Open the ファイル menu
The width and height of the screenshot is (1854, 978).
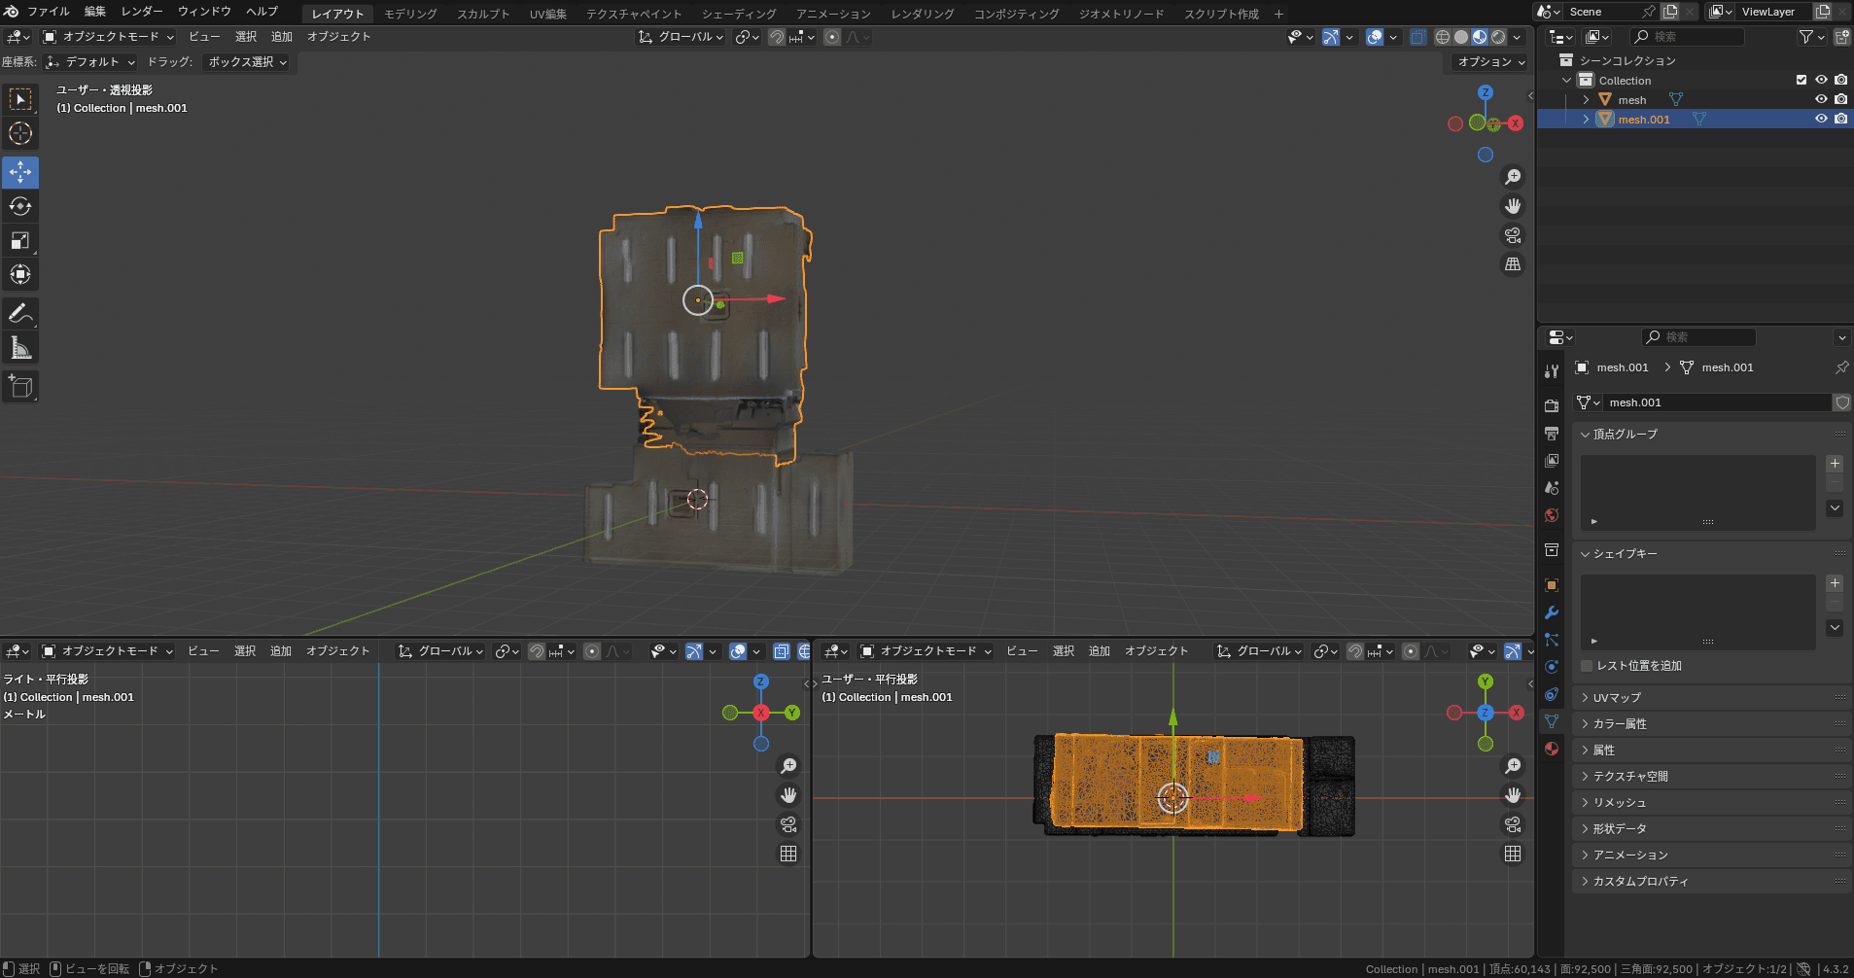48,12
